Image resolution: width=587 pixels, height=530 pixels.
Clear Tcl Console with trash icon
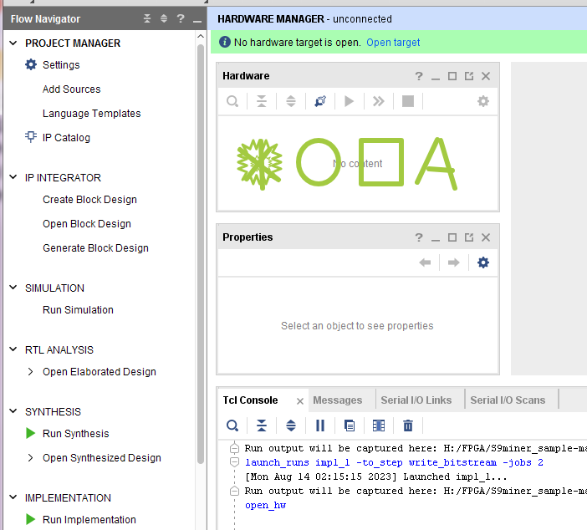pyautogui.click(x=408, y=426)
